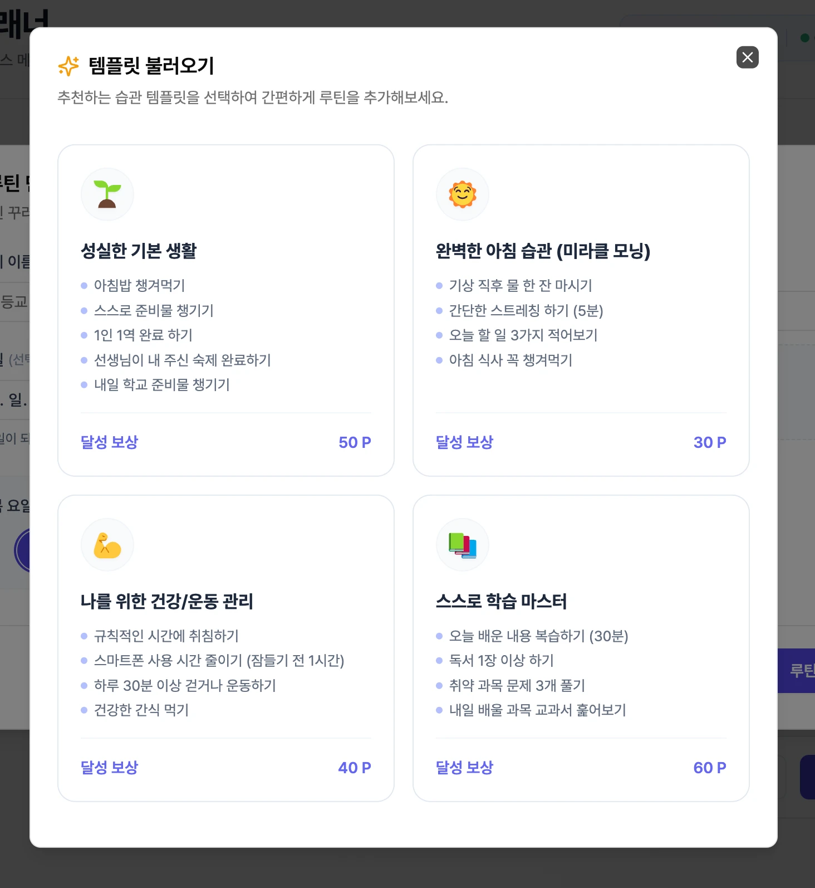The height and width of the screenshot is (888, 815).
Task: Click the 60 P reward value
Action: coord(710,768)
